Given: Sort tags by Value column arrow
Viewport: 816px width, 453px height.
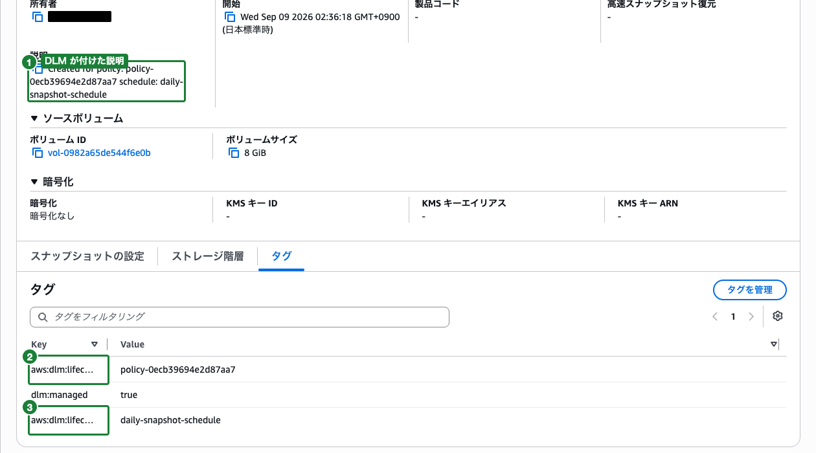Looking at the screenshot, I should click(774, 344).
